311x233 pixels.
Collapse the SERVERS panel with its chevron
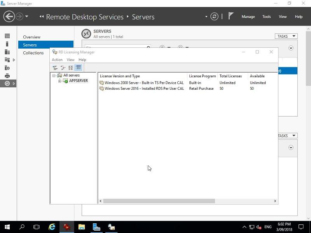pos(291,48)
